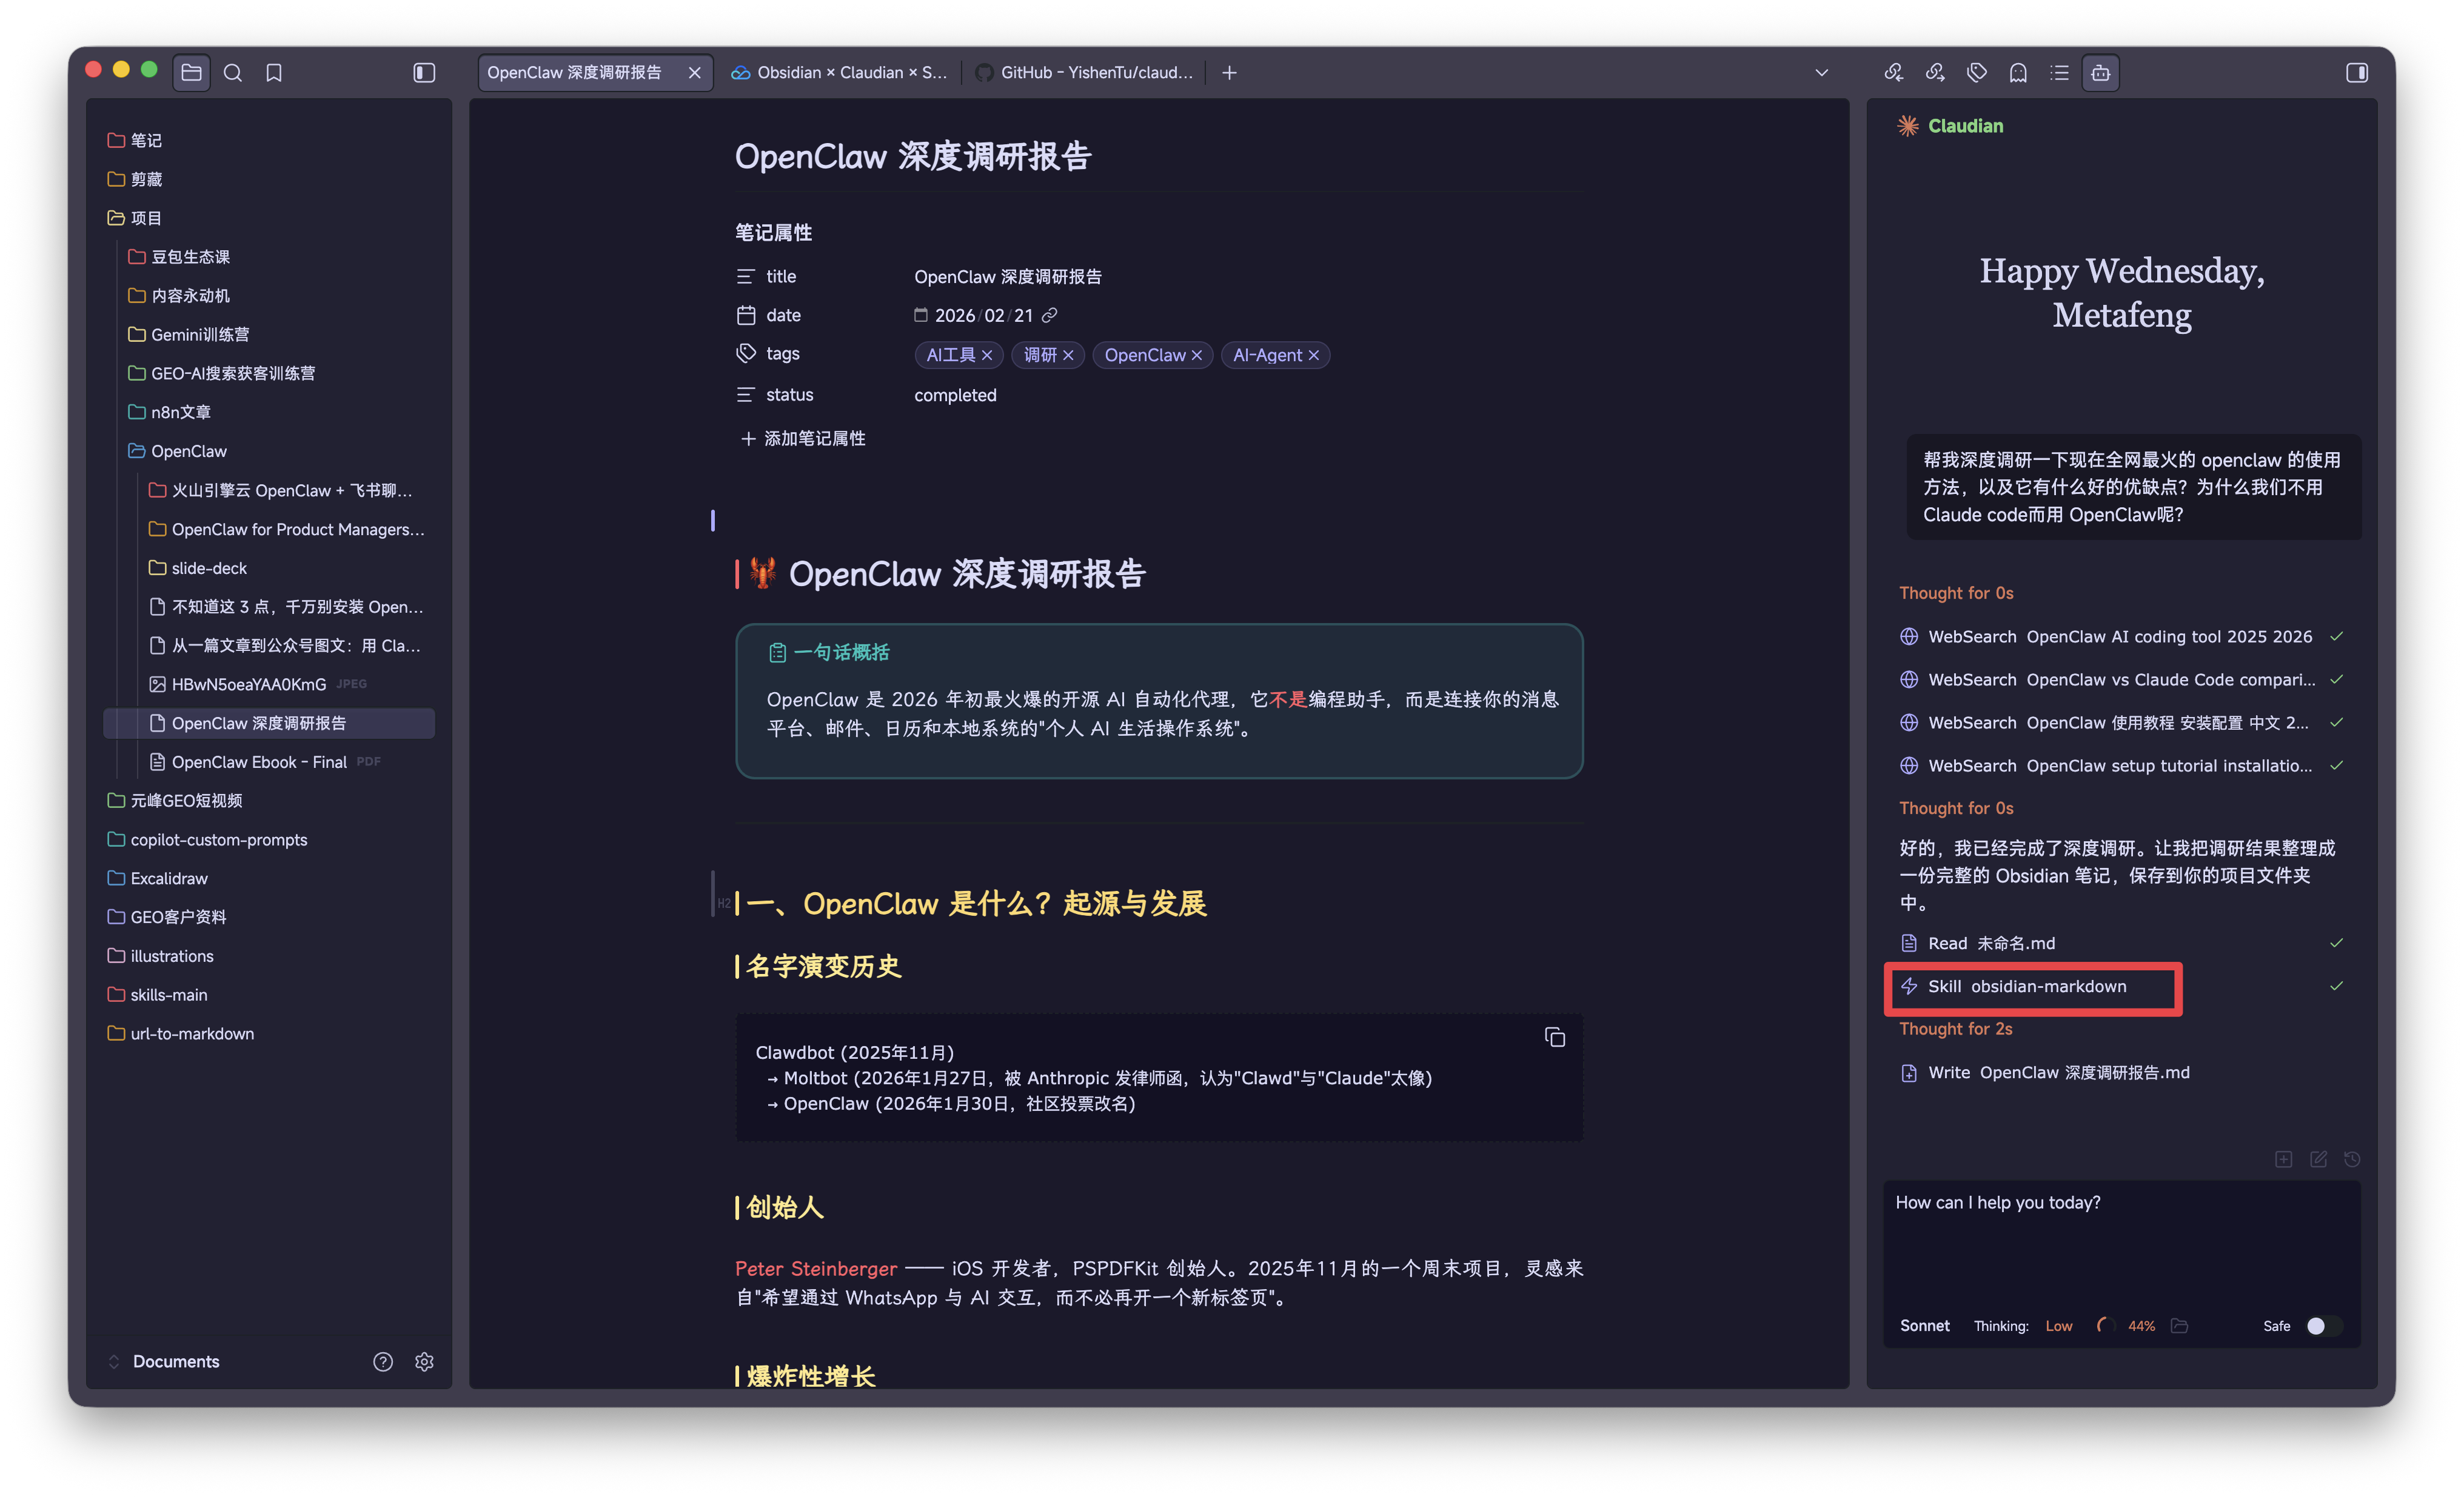This screenshot has height=1497, width=2464.
Task: Open settings gear in sidebar footer
Action: (x=424, y=1361)
